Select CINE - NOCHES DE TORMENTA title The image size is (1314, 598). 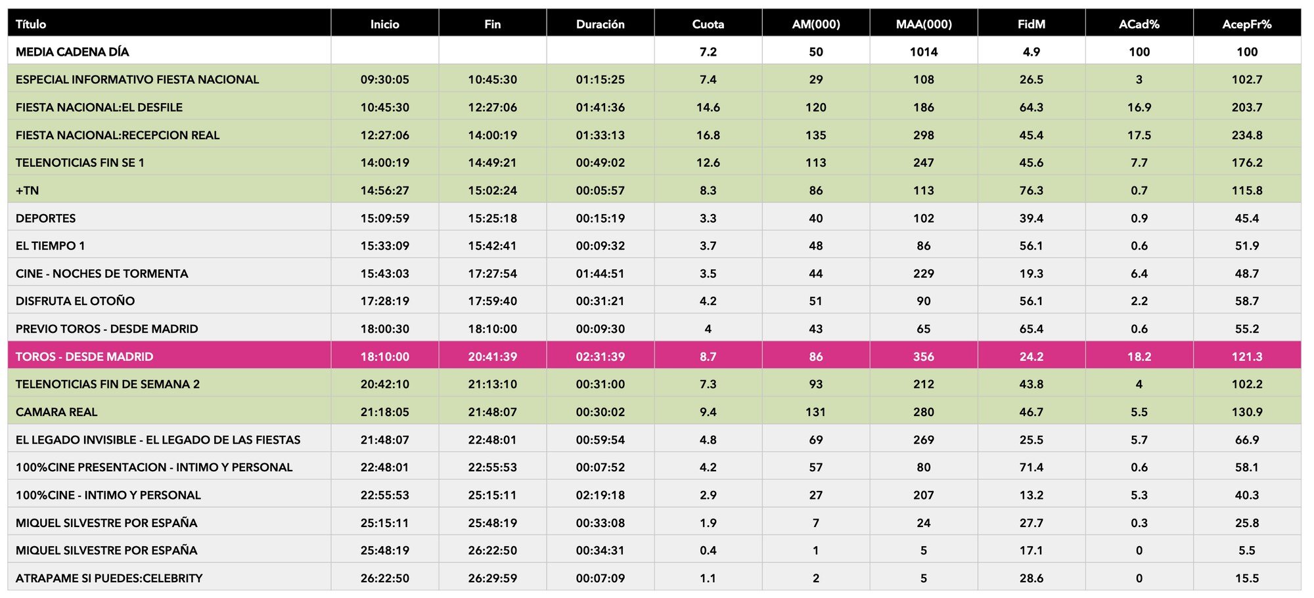point(102,274)
